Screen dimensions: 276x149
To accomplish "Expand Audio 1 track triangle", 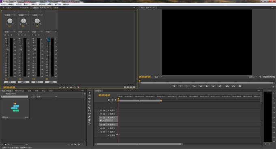I will 108,125.
